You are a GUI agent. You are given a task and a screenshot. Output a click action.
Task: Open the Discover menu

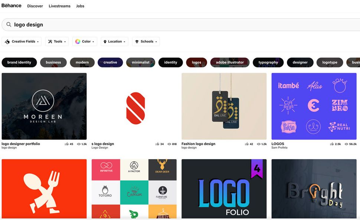[35, 6]
